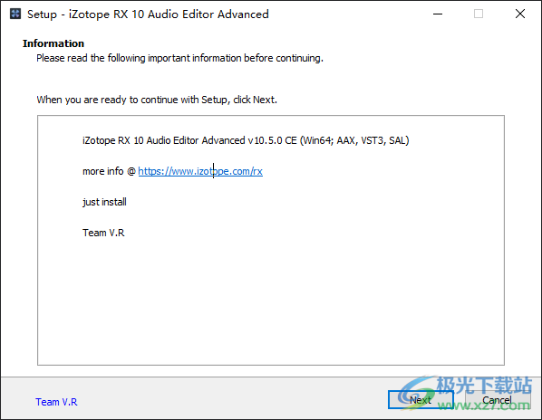Open the izotope.com/rx hyperlink
542x420 pixels.
(200, 171)
